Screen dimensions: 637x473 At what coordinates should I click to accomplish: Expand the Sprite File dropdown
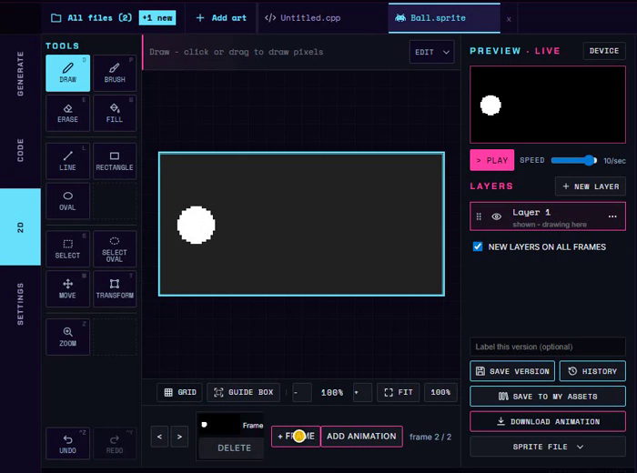548,447
